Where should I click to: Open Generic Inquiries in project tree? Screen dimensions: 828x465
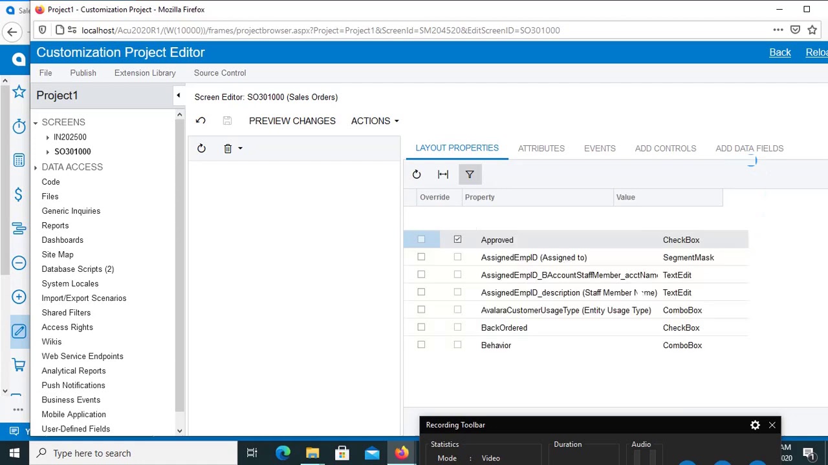click(x=71, y=211)
